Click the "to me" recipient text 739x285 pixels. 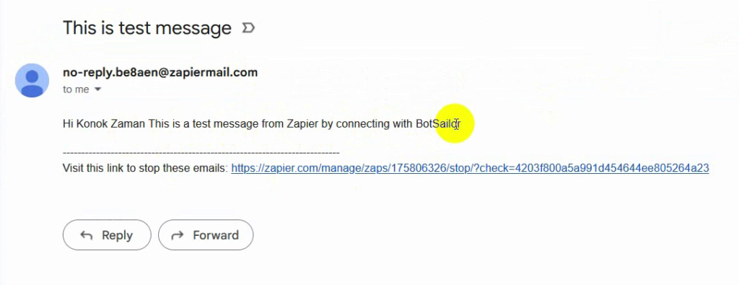[x=76, y=89]
